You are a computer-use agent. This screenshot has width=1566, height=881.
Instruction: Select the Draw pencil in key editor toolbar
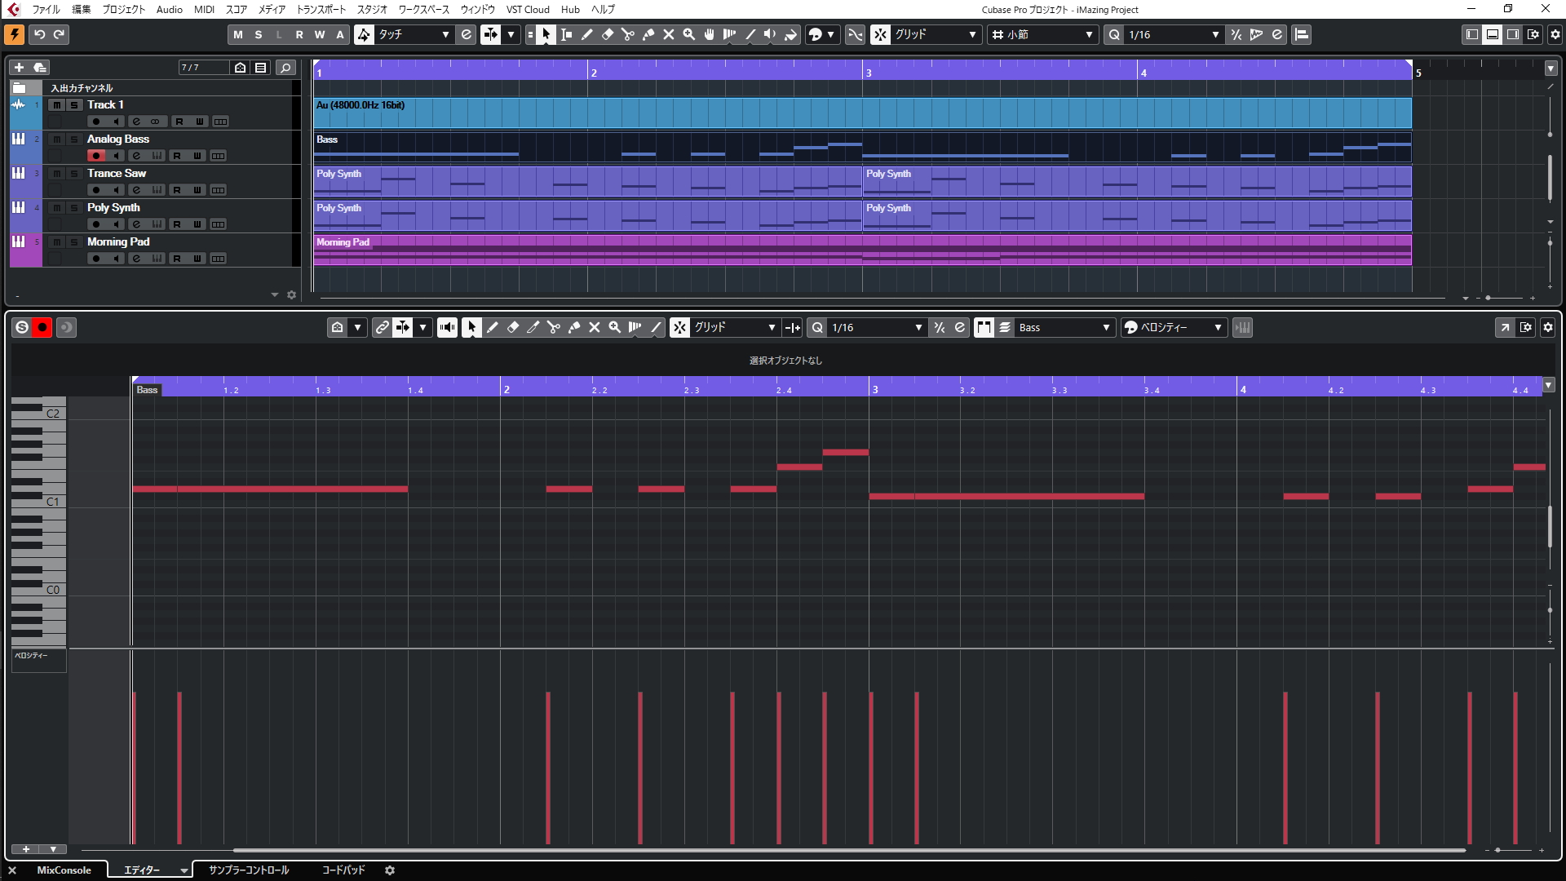point(492,327)
